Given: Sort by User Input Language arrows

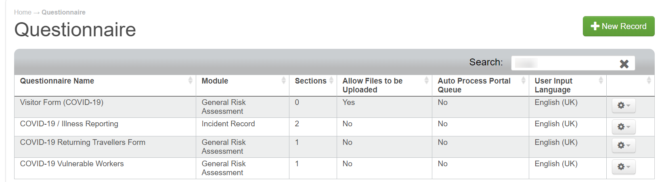Looking at the screenshot, I should pyautogui.click(x=601, y=81).
